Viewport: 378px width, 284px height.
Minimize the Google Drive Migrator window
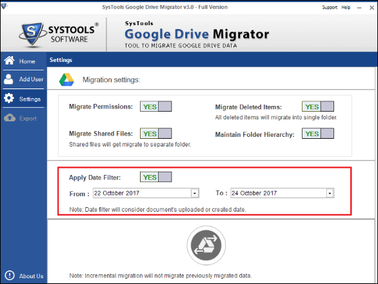coord(359,8)
